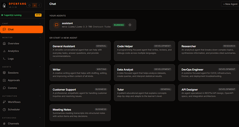Start a Writer agent
This screenshot has width=239, height=127.
click(x=80, y=73)
